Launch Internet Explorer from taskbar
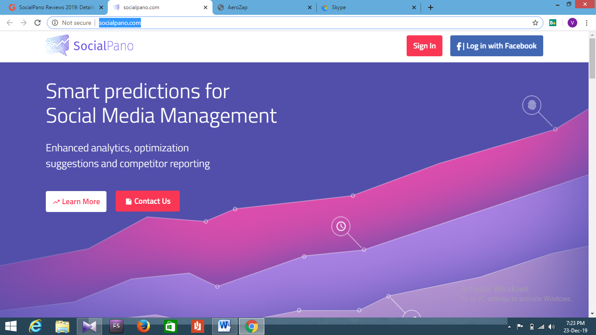This screenshot has width=596, height=335. (x=35, y=326)
